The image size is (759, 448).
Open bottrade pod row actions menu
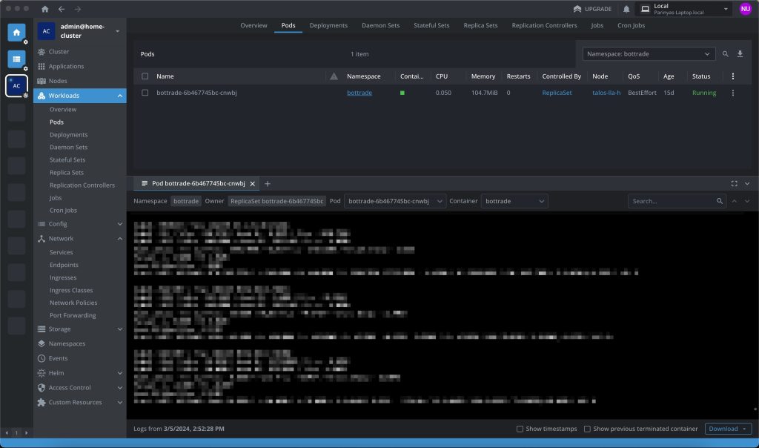point(733,93)
